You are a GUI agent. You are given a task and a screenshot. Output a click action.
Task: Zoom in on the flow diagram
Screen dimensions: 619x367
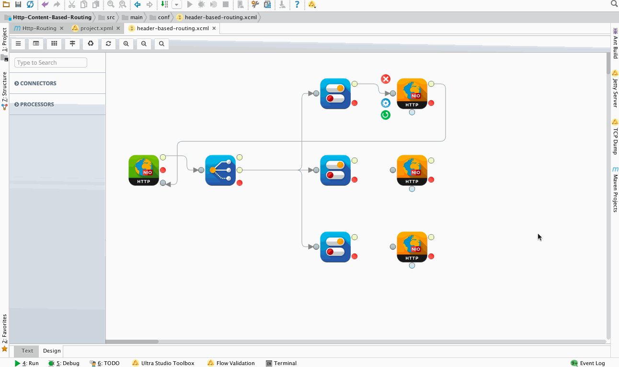[126, 44]
